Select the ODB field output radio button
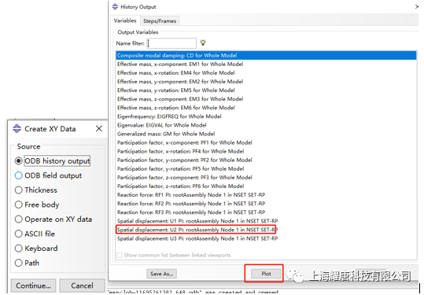This screenshot has height=295, width=424. coord(18,175)
